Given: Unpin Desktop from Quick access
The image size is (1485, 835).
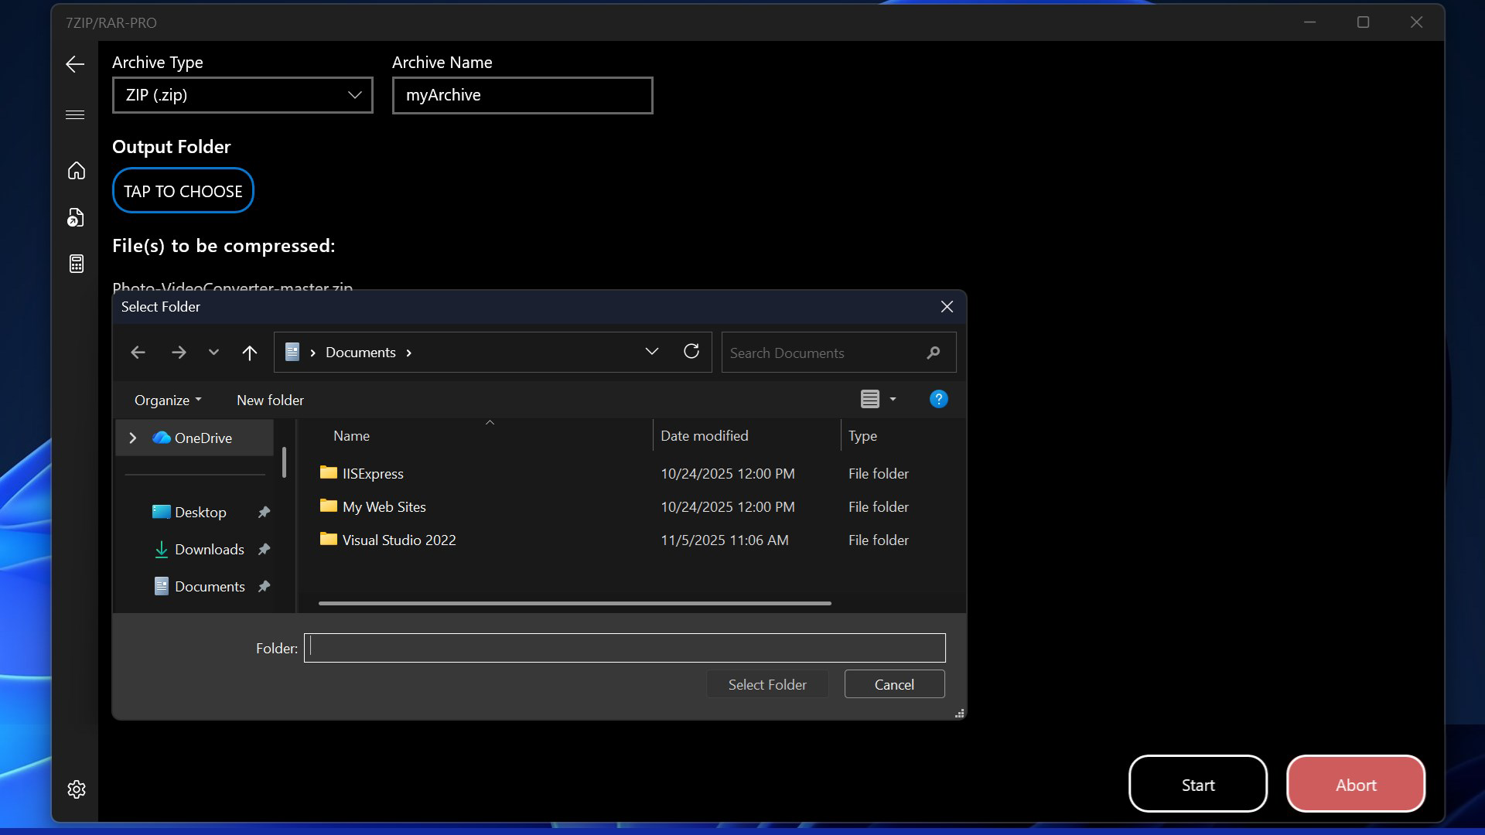Looking at the screenshot, I should click(x=263, y=512).
